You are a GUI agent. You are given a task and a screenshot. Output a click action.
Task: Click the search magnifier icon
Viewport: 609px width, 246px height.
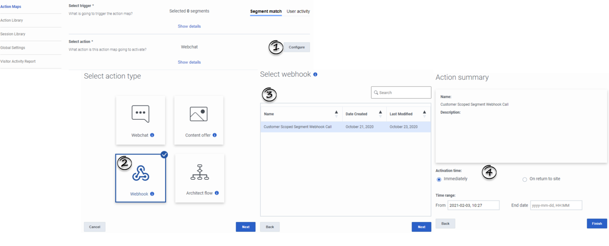click(376, 93)
